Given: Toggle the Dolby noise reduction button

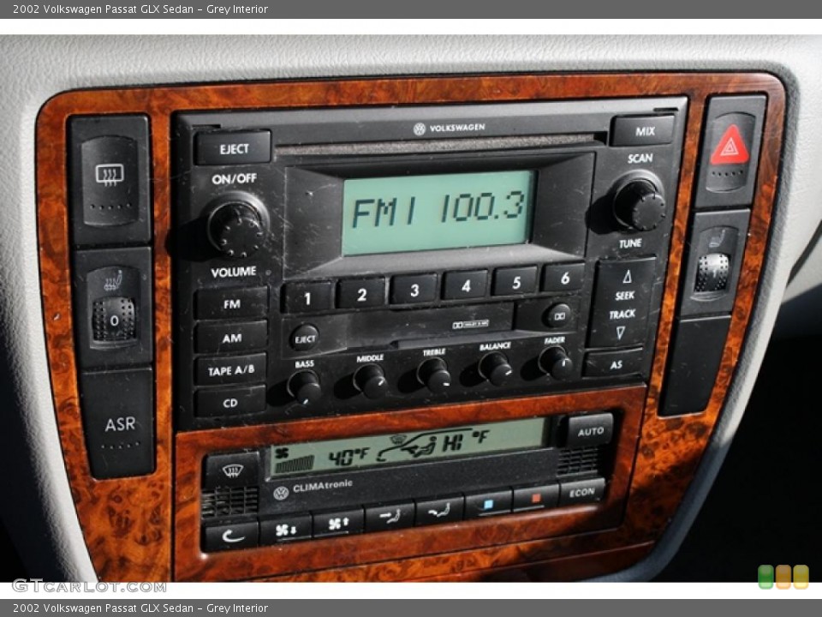Looking at the screenshot, I should pos(558,315).
